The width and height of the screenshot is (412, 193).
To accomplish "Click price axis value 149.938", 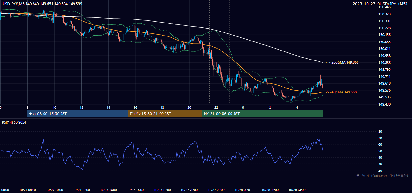I will [x=384, y=56].
